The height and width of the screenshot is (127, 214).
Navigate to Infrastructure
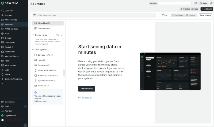(10, 65)
